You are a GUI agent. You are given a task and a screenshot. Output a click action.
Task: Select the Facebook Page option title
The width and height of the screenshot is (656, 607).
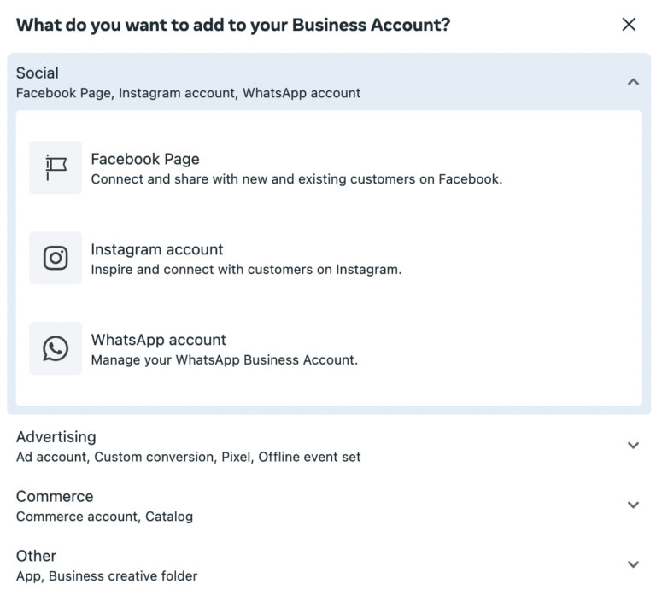point(145,159)
